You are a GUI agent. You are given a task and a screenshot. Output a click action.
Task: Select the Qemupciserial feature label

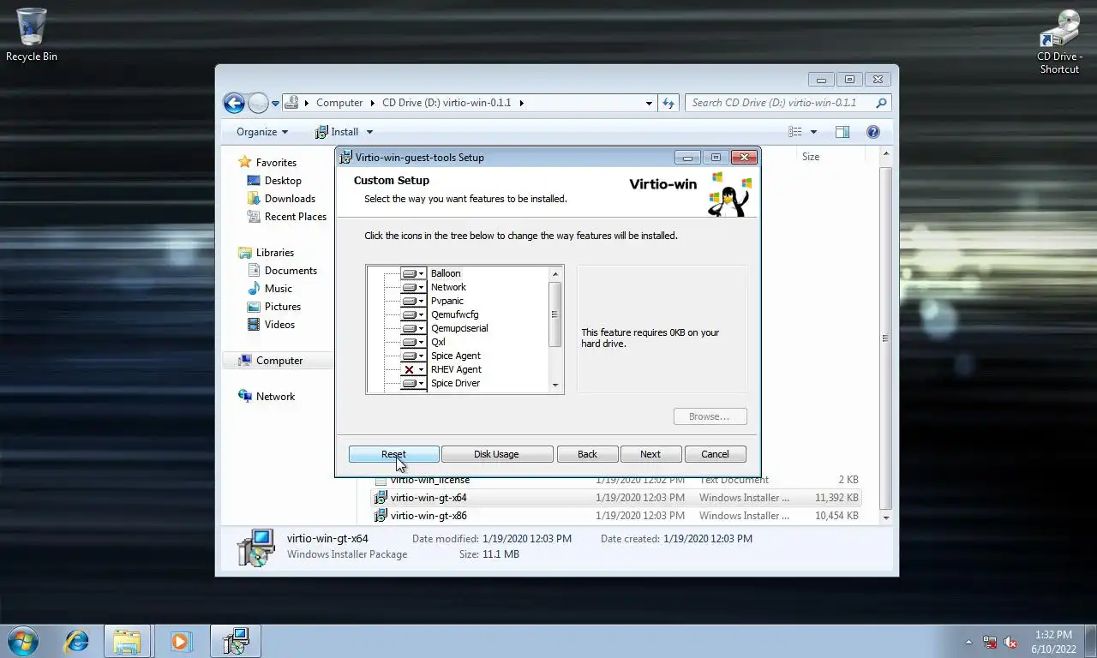[x=459, y=328]
